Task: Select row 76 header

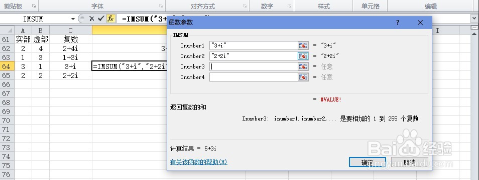Action: pyautogui.click(x=7, y=174)
